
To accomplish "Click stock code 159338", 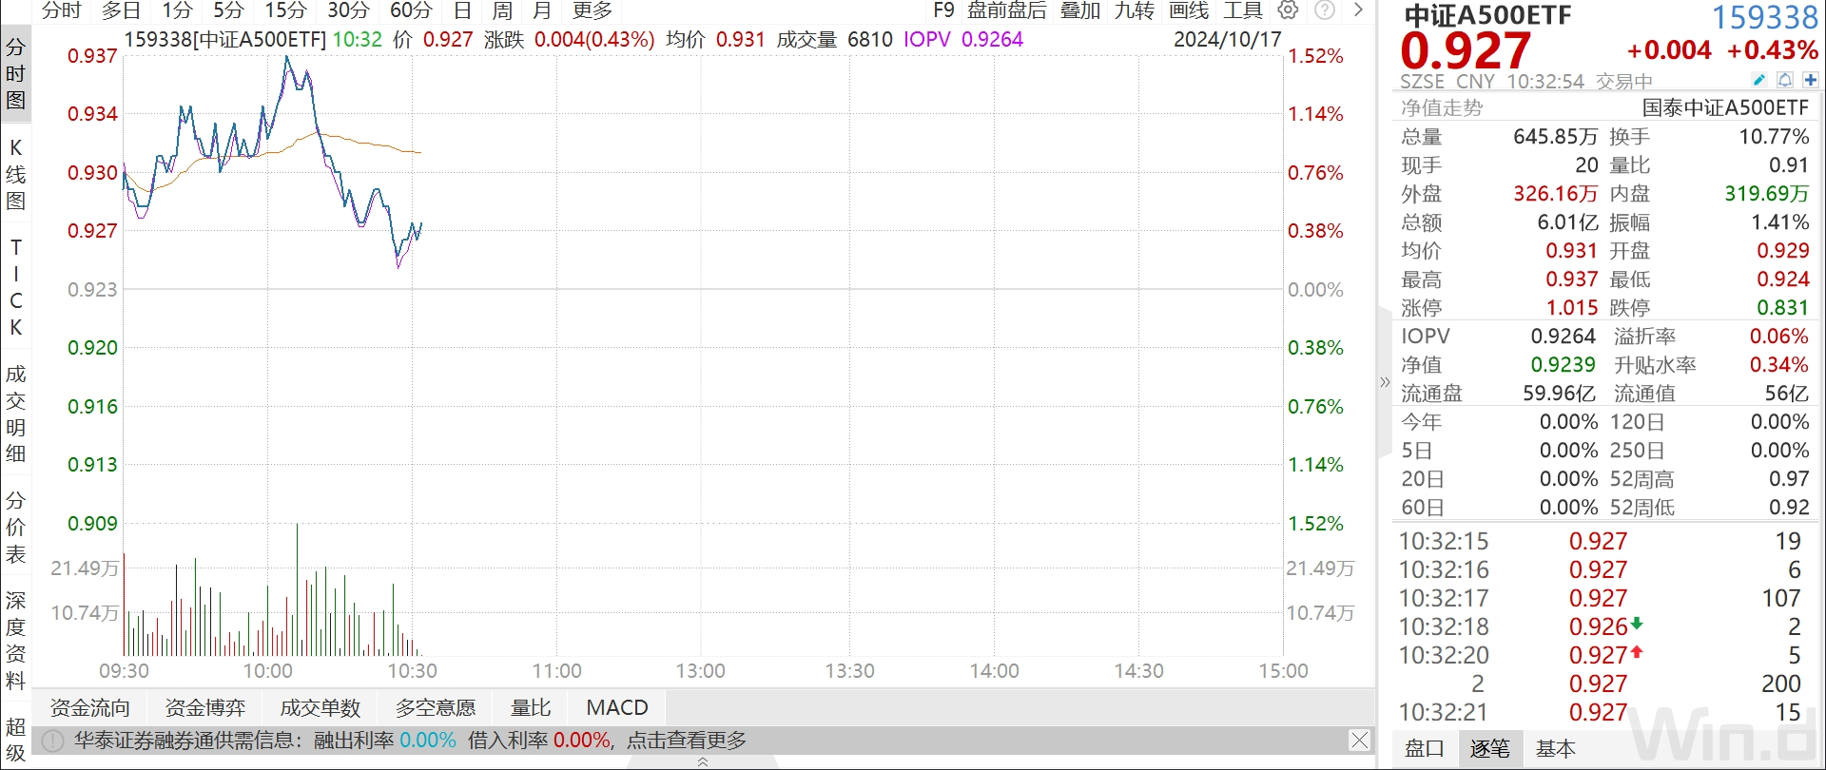I will tap(1765, 17).
